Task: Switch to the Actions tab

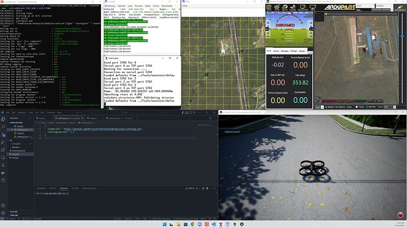Action: pos(276,51)
